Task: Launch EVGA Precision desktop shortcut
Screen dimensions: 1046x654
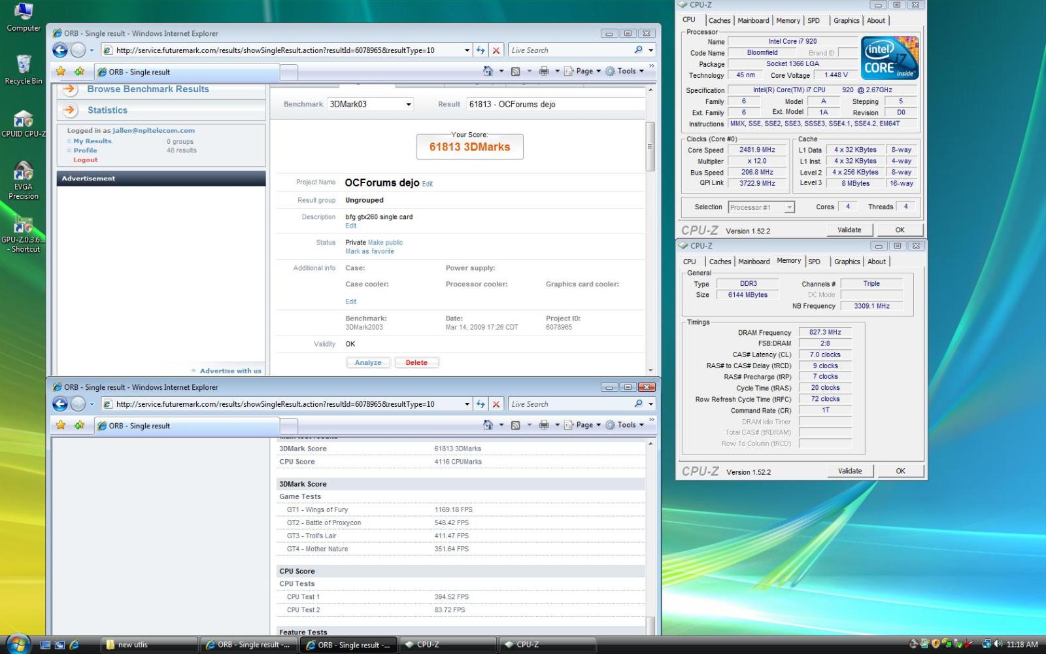Action: (x=24, y=181)
